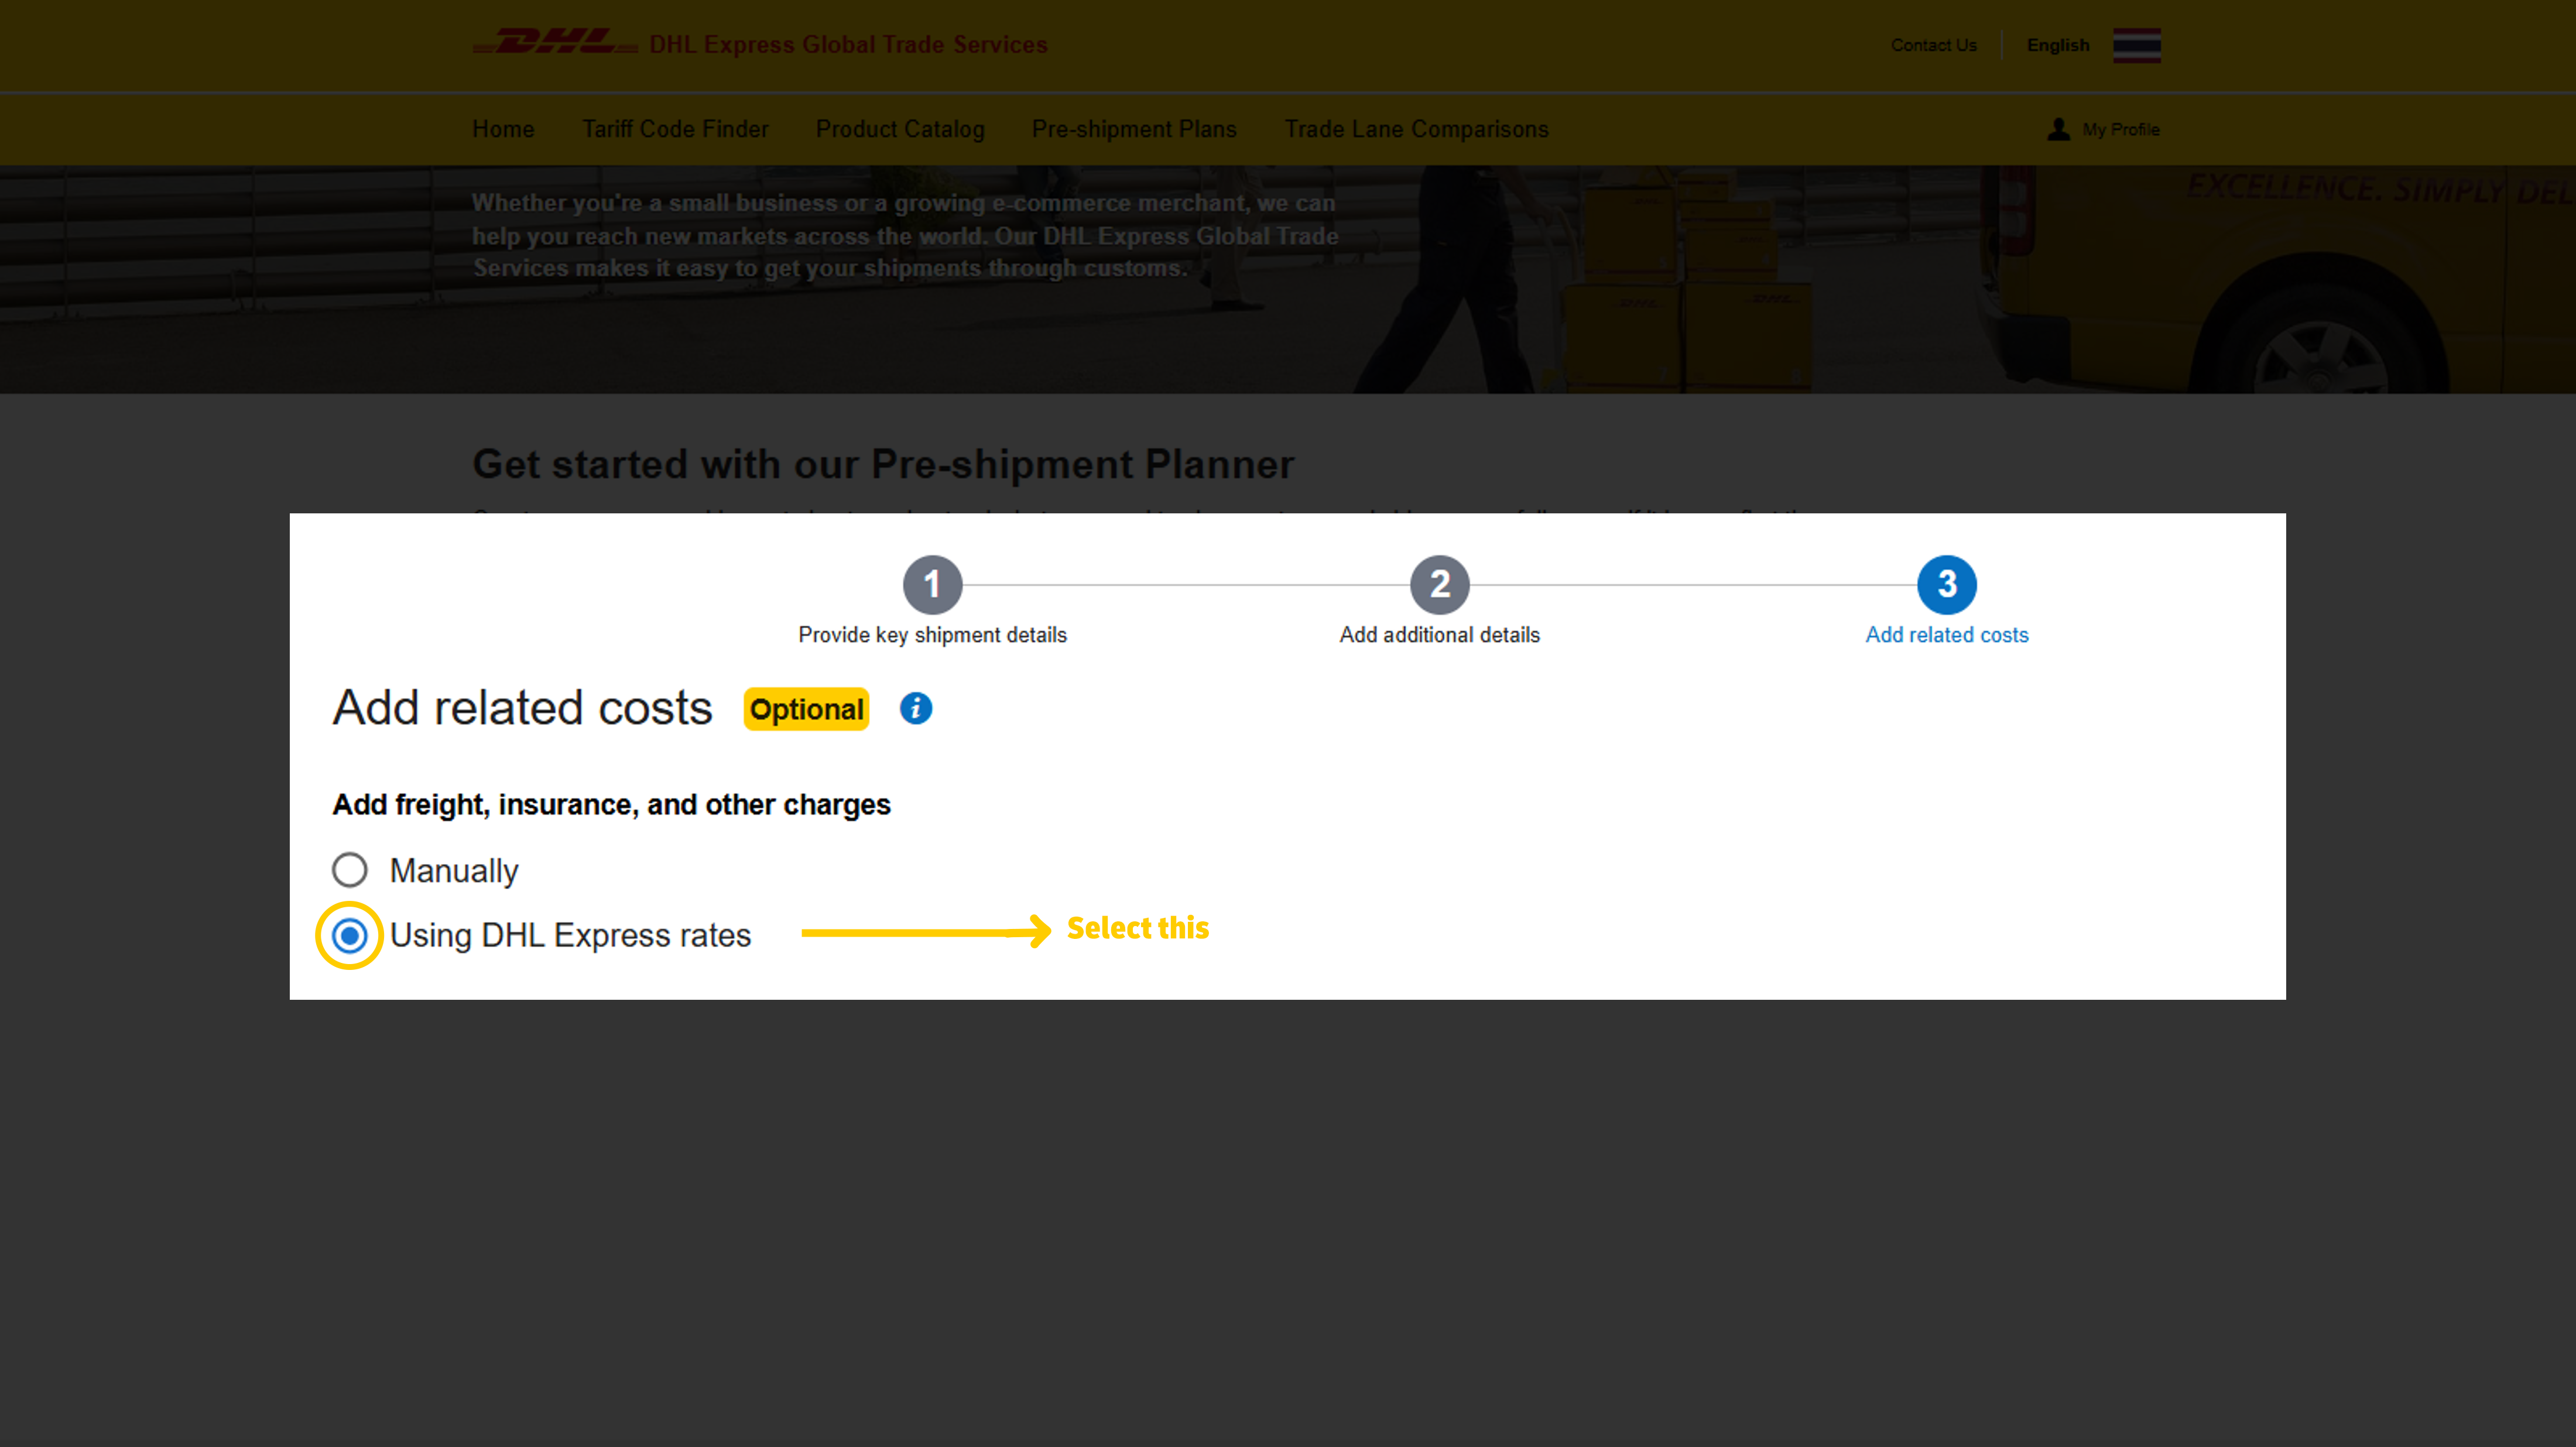2576x1447 pixels.
Task: Deselect the DHL Express rates radio button
Action: pos(349,936)
